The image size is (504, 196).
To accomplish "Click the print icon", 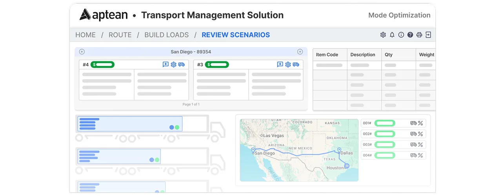I will 419,35.
